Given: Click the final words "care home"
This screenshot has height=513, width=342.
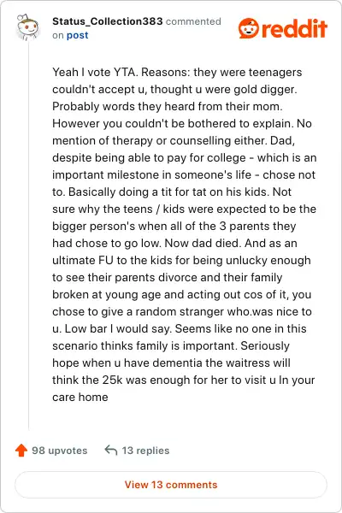Looking at the screenshot, I should tap(80, 397).
